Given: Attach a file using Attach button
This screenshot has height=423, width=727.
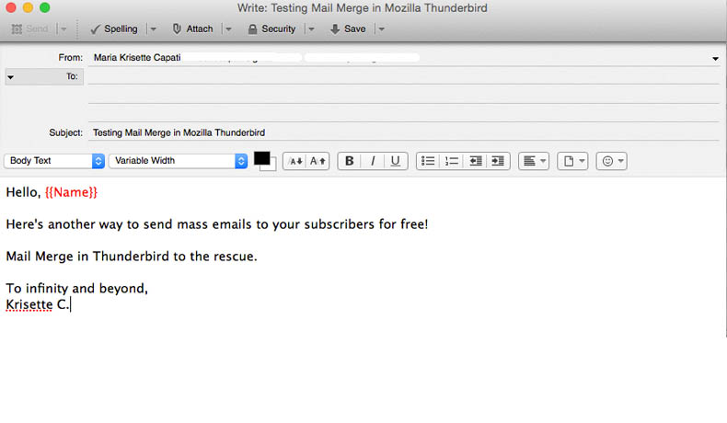Looking at the screenshot, I should (x=192, y=29).
